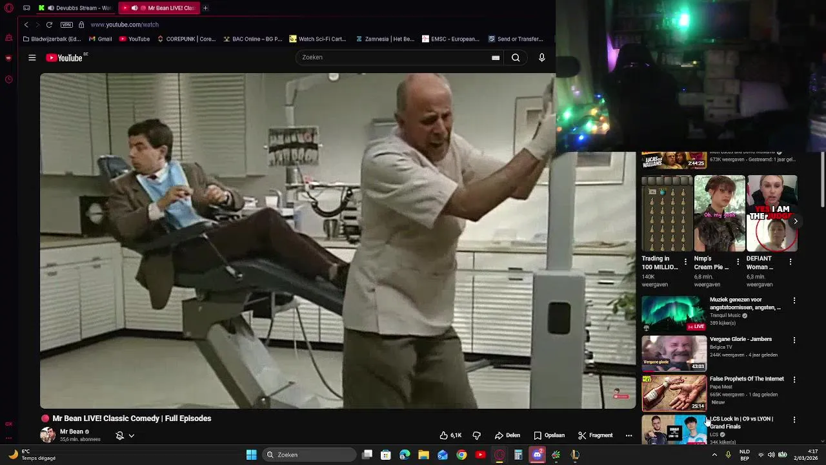Screen dimensions: 826x465
Task: Go back with the browser back arrow
Action: 26,25
